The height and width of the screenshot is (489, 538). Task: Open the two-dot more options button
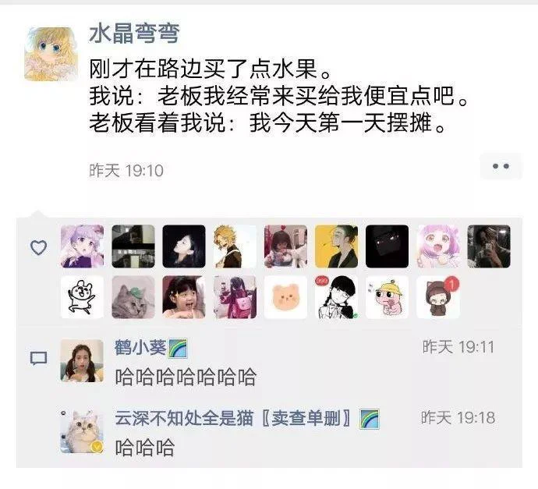click(x=501, y=166)
